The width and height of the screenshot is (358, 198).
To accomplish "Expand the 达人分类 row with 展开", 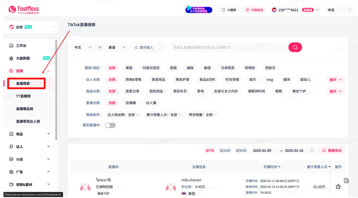I will [x=336, y=80].
